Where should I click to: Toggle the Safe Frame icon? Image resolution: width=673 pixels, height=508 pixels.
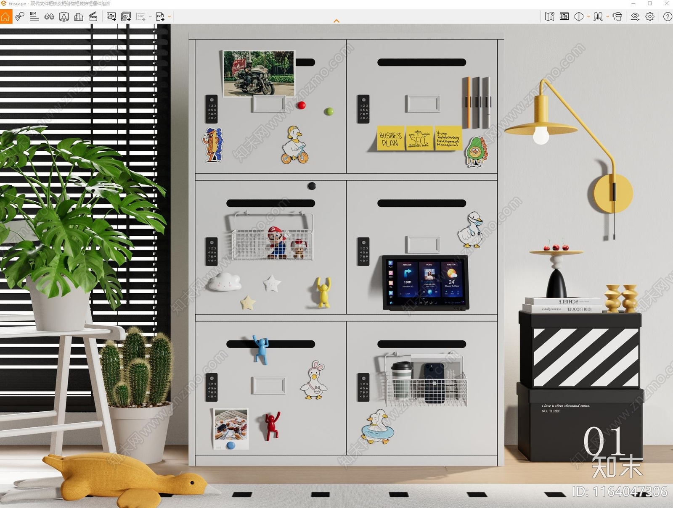point(564,17)
